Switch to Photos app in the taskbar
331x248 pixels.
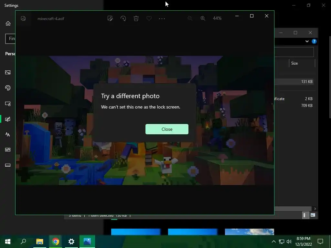pyautogui.click(x=87, y=242)
